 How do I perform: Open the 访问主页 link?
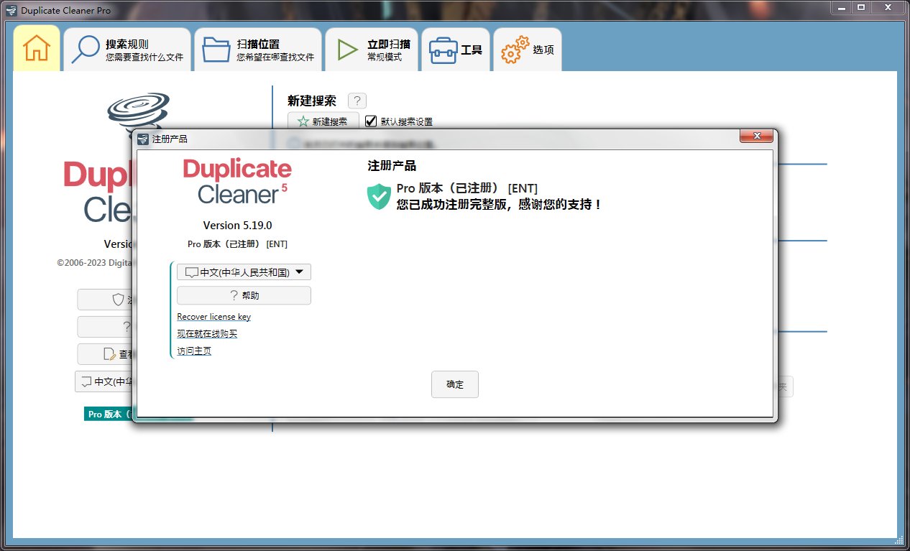[194, 351]
